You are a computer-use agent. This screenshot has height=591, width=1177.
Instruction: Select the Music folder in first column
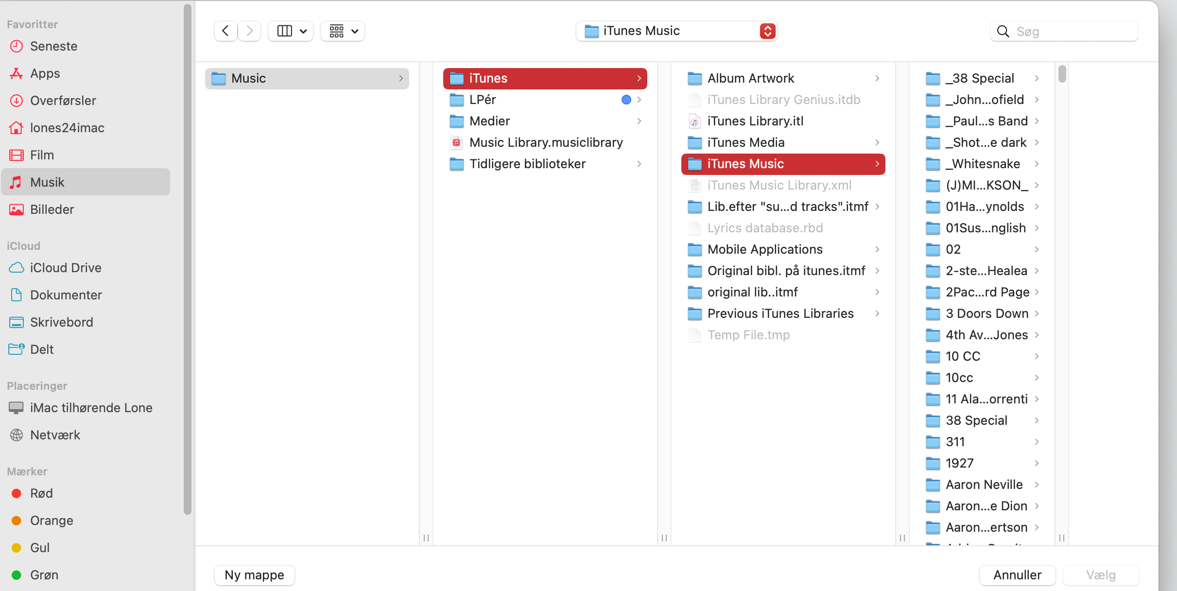pyautogui.click(x=307, y=78)
